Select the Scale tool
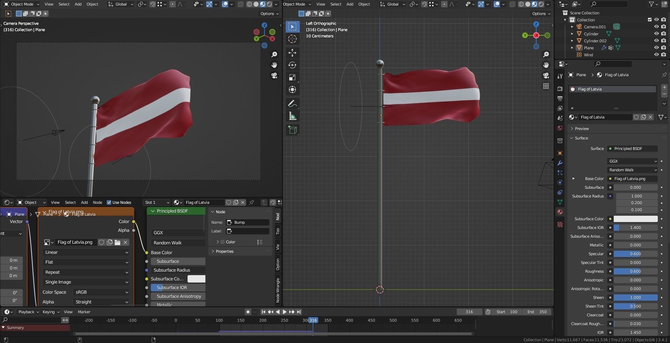 coord(292,77)
